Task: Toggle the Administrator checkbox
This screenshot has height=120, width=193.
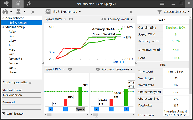Action: (3, 114)
